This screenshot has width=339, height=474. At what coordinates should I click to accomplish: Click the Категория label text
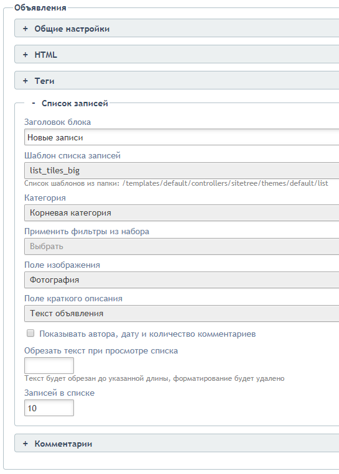(45, 198)
